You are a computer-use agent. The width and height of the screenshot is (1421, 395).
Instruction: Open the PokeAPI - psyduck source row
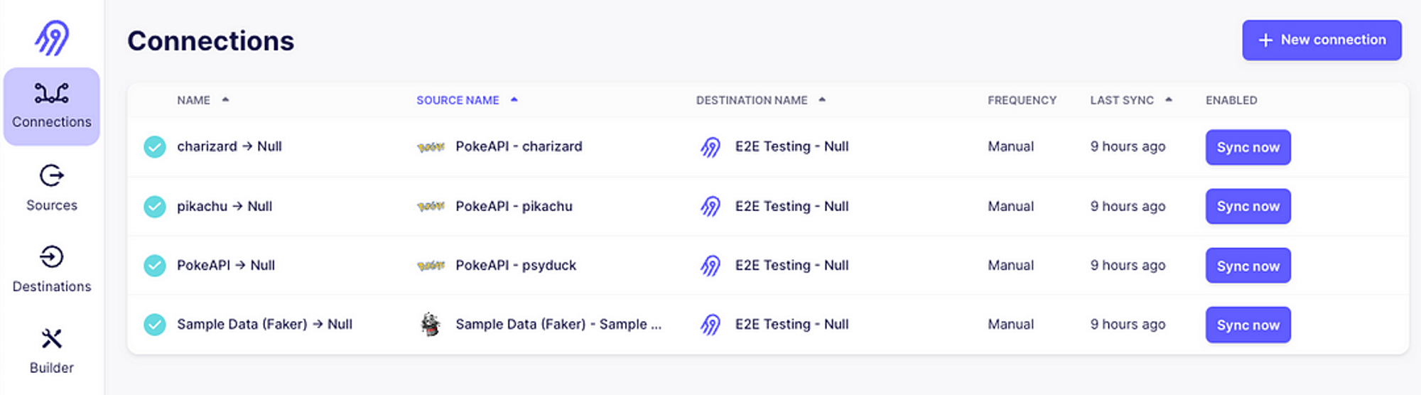pos(515,266)
